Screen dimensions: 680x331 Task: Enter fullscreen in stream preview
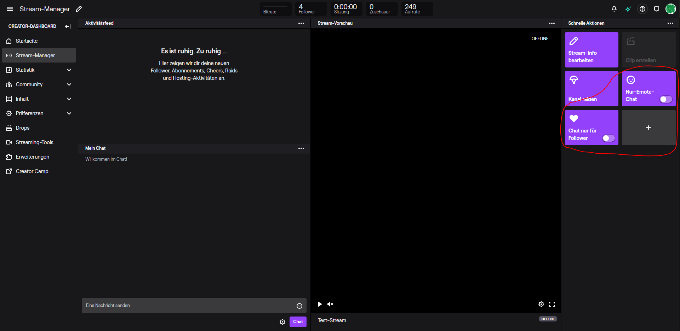click(552, 304)
